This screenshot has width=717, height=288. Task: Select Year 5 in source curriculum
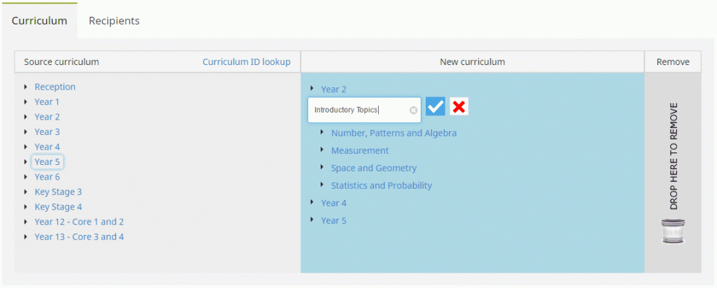(48, 161)
